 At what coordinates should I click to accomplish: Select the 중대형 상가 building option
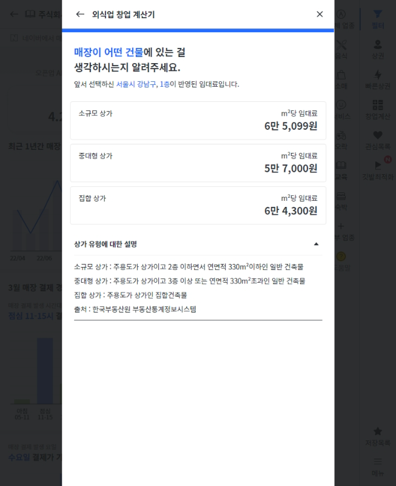[x=198, y=163]
